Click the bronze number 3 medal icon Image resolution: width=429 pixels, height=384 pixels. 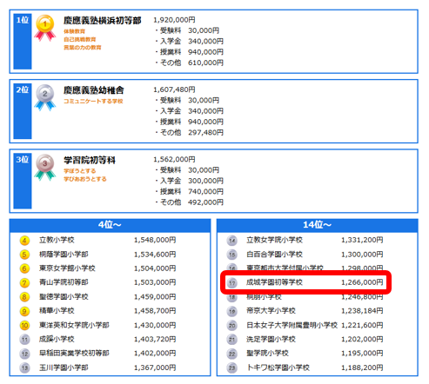pos(45,168)
